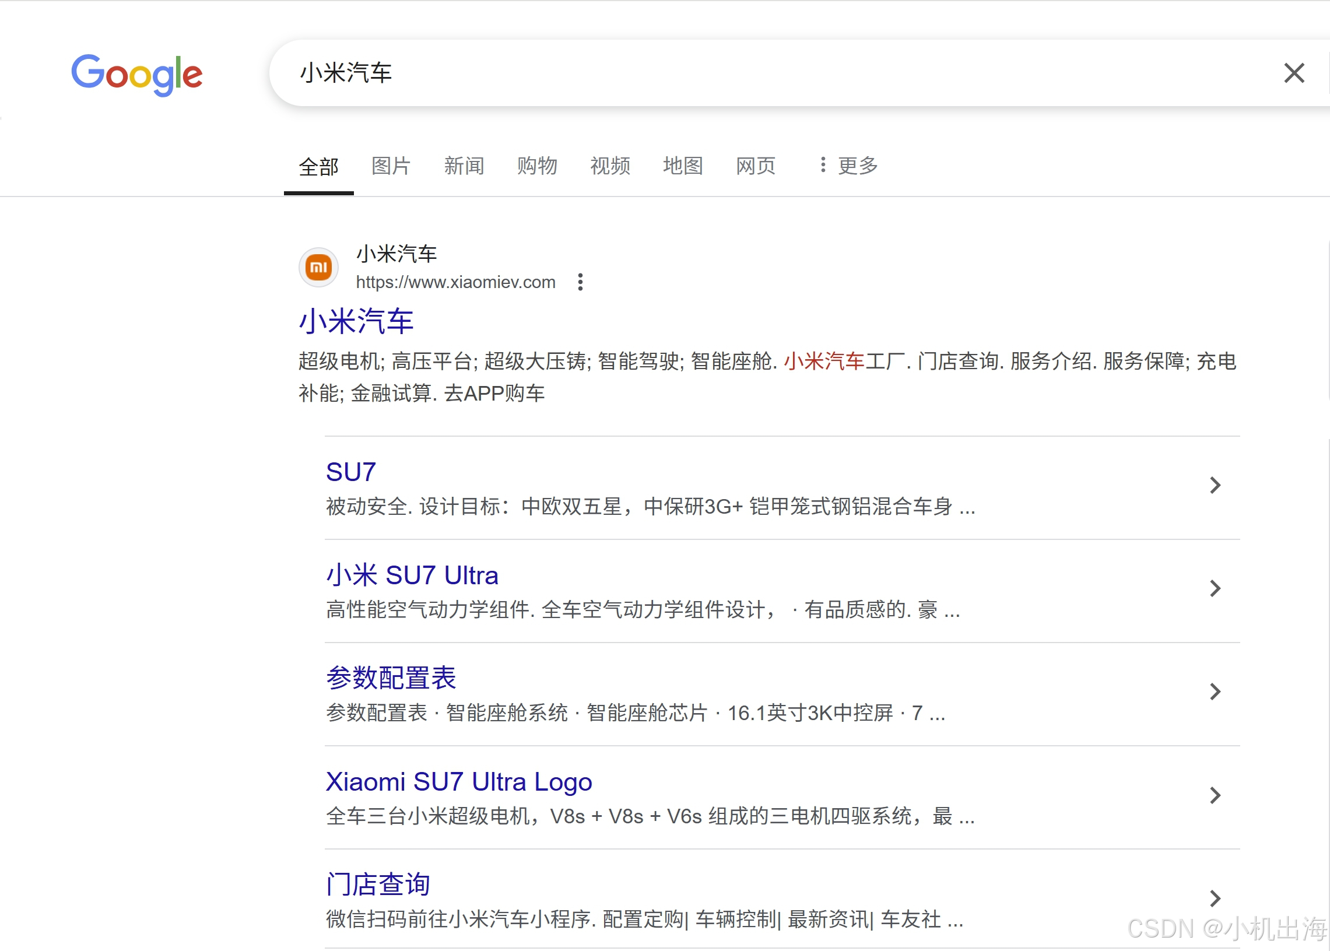Click the Google logo
This screenshot has width=1330, height=951.
pyautogui.click(x=137, y=75)
